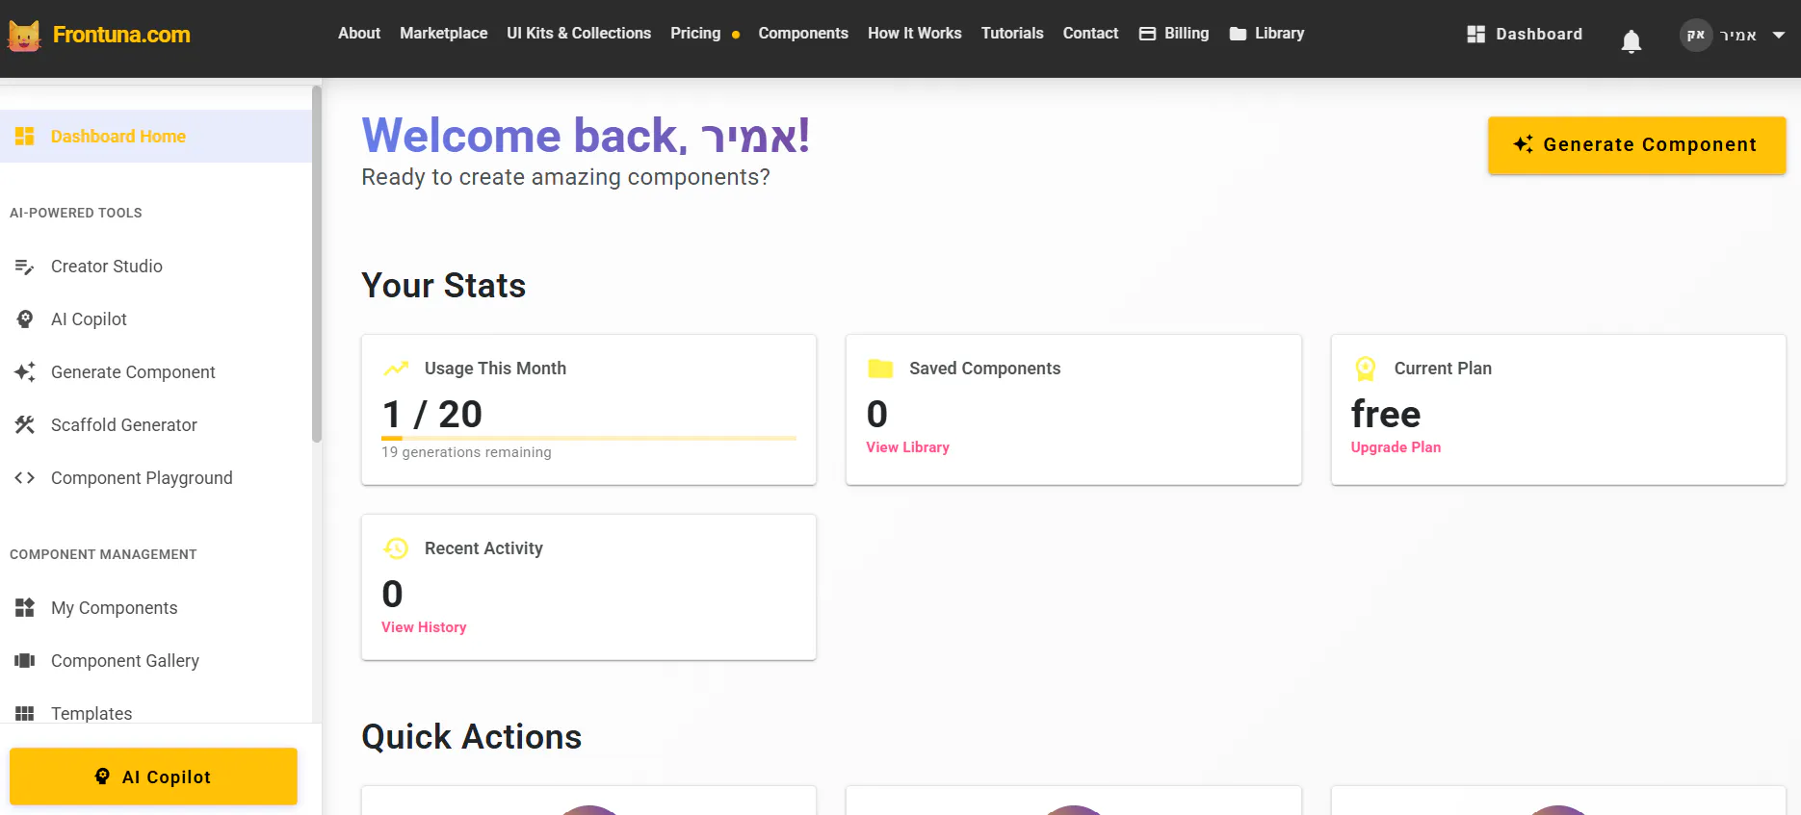This screenshot has height=815, width=1801.
Task: Open the notifications bell
Action: [x=1631, y=41]
